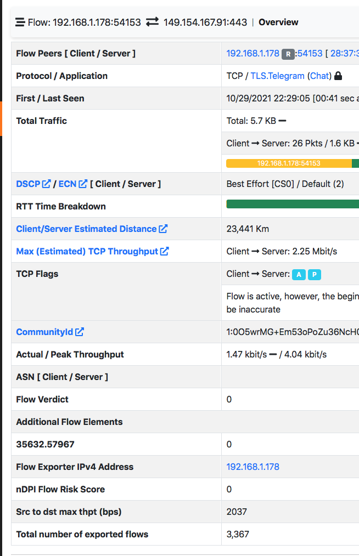Screen dimensions: 359x556
Task: Open Client/Server Estimated Distance link
Action: [x=86, y=229]
